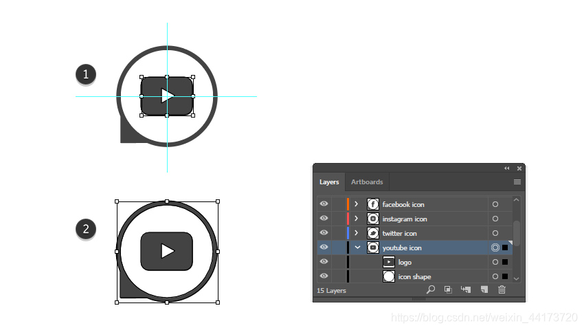Click instagram icon layer thumbnail
The image size is (584, 330).
tap(373, 219)
